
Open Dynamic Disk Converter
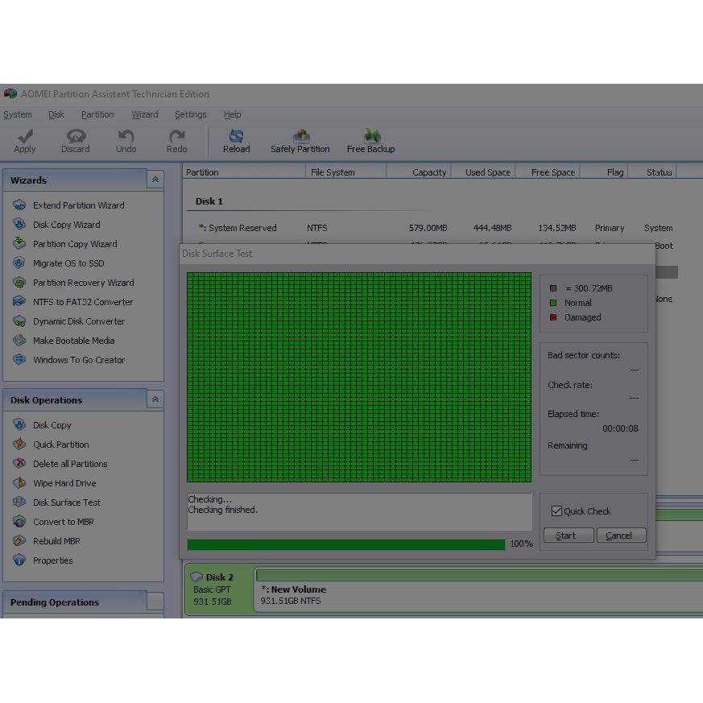[69, 321]
